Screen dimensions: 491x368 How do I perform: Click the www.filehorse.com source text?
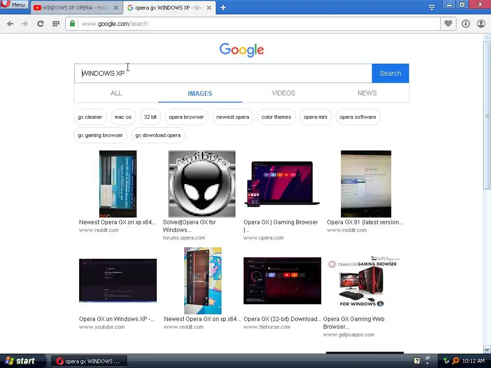tap(267, 327)
